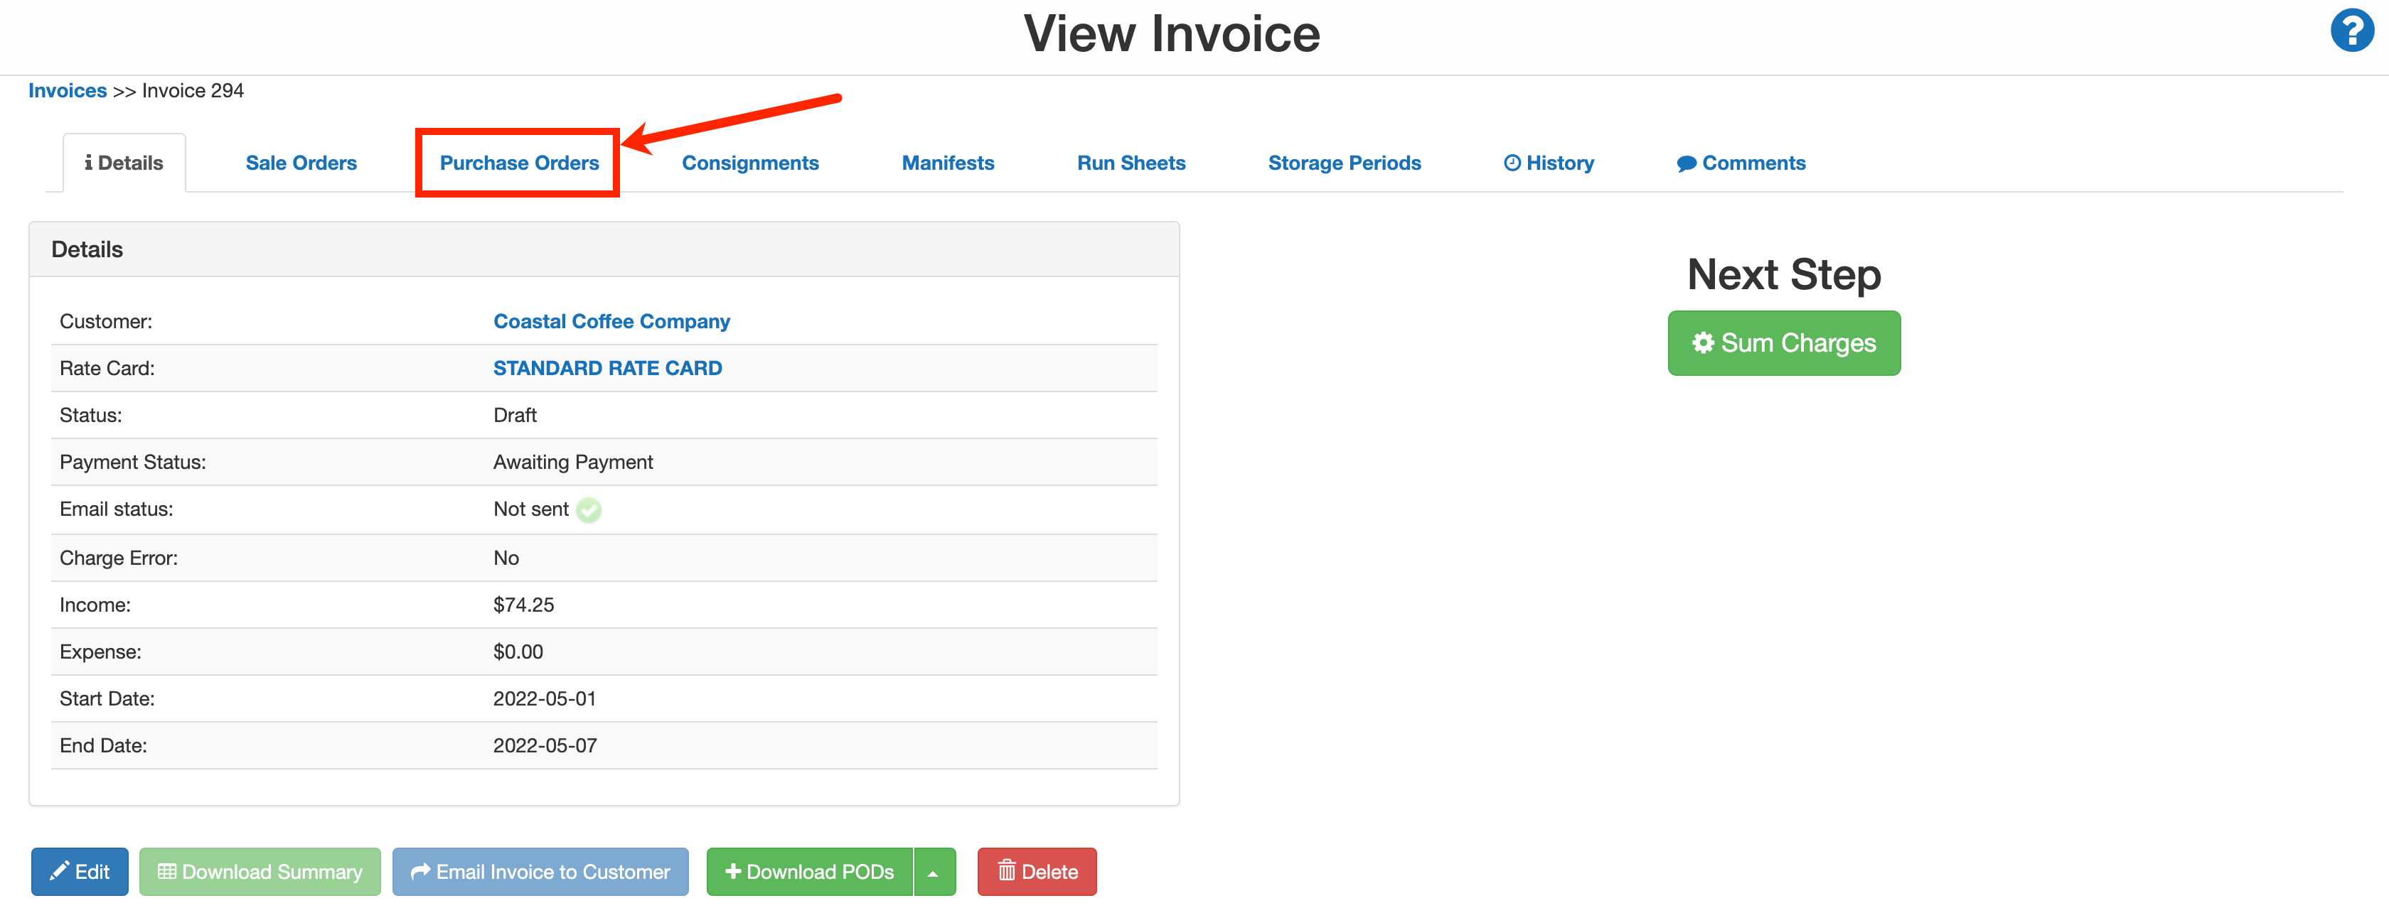Click the green checkmark beside Not sent
Image resolution: width=2389 pixels, height=908 pixels.
coord(590,509)
